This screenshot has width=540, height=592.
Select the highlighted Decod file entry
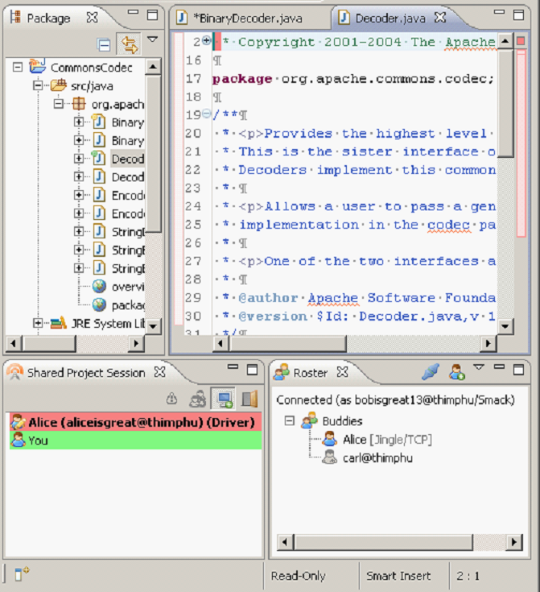[x=127, y=159]
